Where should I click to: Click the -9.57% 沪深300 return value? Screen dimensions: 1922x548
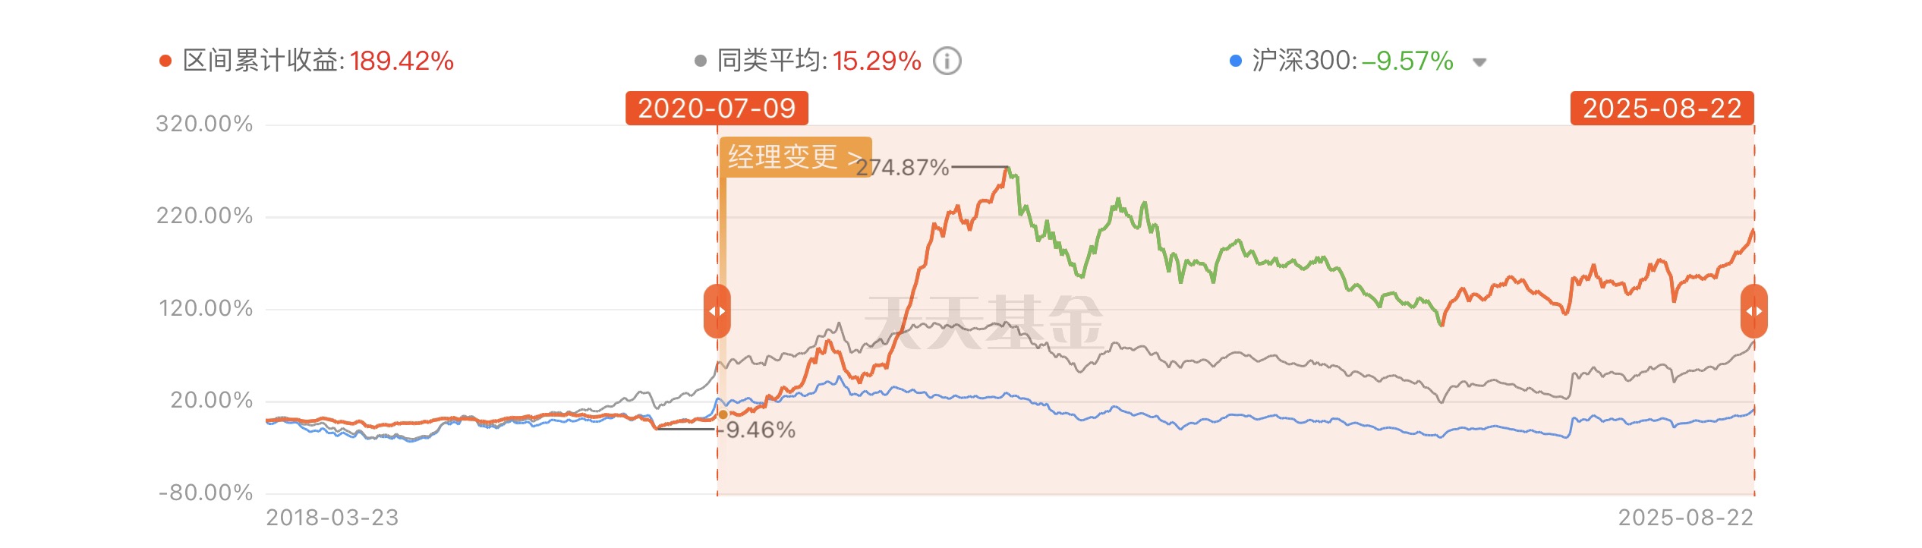pos(1407,61)
